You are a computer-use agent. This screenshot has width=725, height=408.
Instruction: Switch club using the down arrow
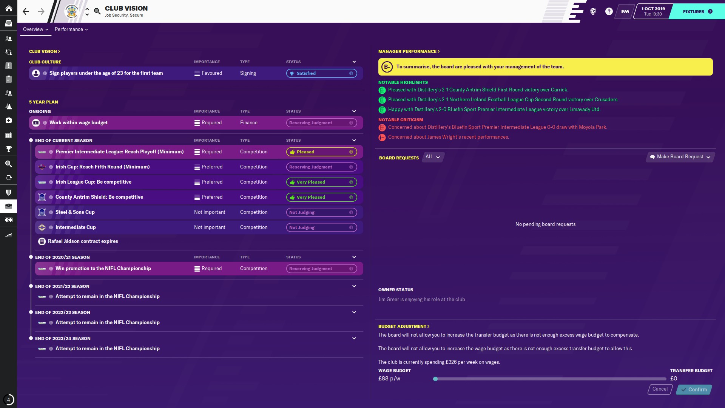pos(87,15)
